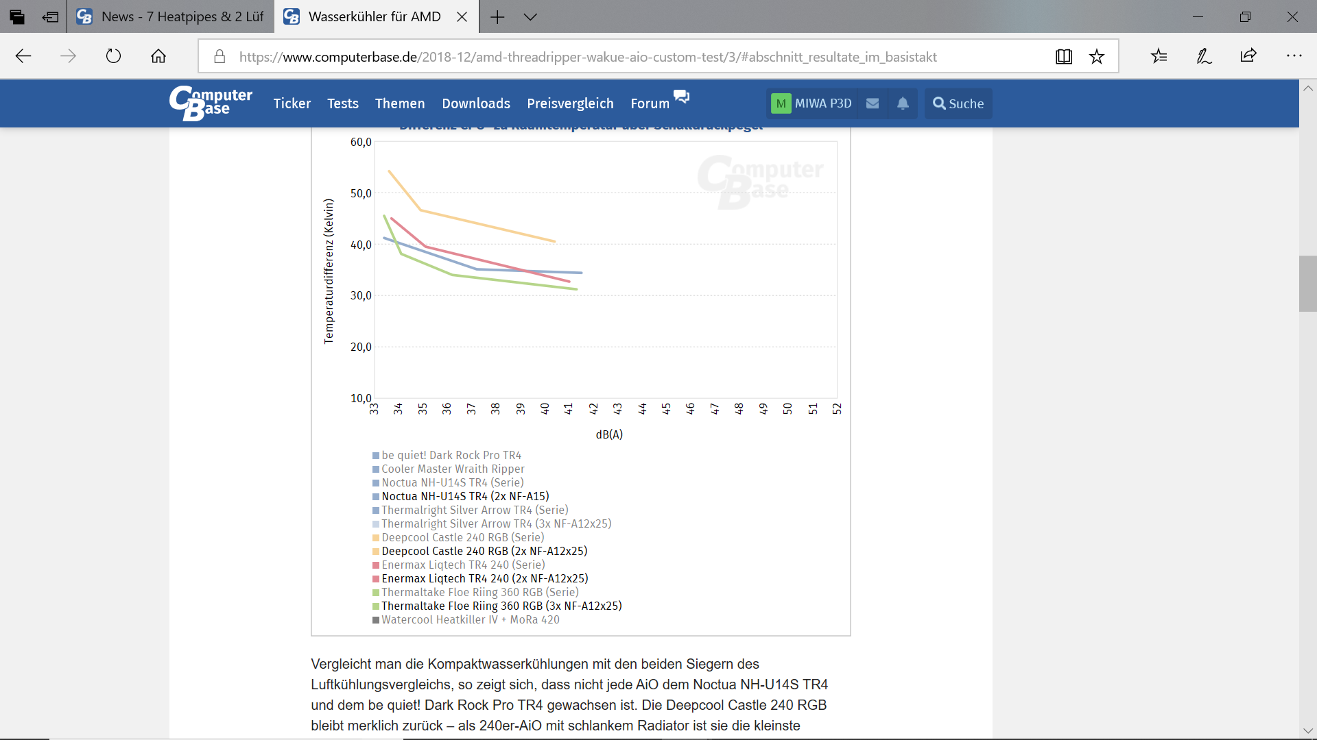This screenshot has width=1317, height=740.
Task: Open the Tests menu item
Action: pos(342,103)
